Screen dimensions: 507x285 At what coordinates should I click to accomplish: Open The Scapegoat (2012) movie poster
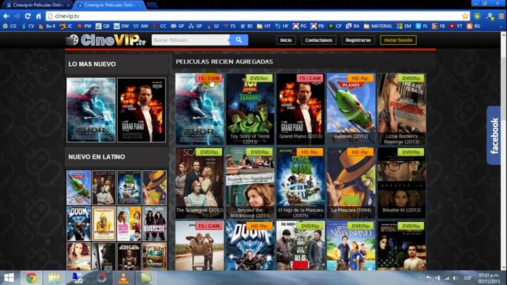[x=199, y=183]
